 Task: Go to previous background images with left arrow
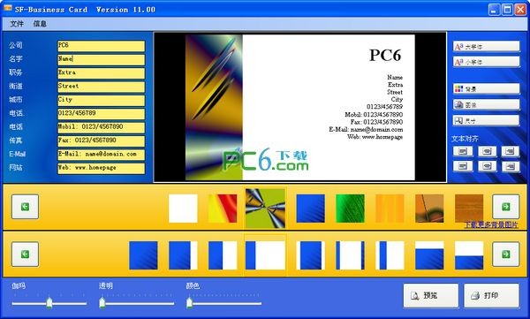pyautogui.click(x=25, y=207)
